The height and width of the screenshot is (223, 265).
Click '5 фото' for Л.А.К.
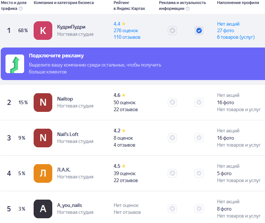224,174
